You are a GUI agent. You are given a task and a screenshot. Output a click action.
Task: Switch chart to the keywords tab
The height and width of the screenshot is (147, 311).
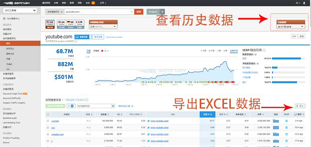[96, 51]
